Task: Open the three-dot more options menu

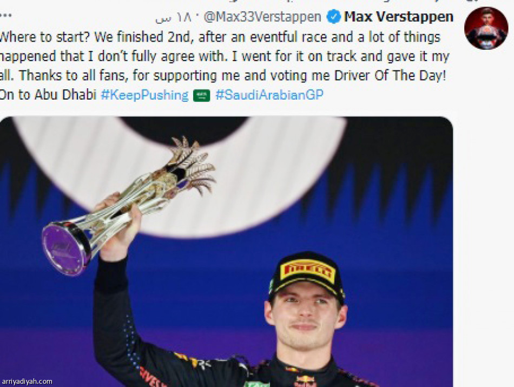Action: (x=5, y=16)
